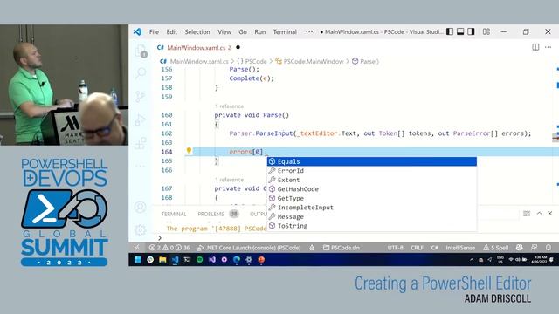Click the lightbulb quick-fix icon on line 164
Image resolution: width=559 pixels, height=314 pixels.
189,151
